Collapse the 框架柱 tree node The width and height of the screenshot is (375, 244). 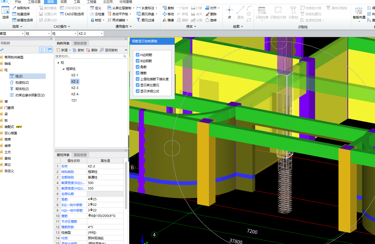[63, 69]
